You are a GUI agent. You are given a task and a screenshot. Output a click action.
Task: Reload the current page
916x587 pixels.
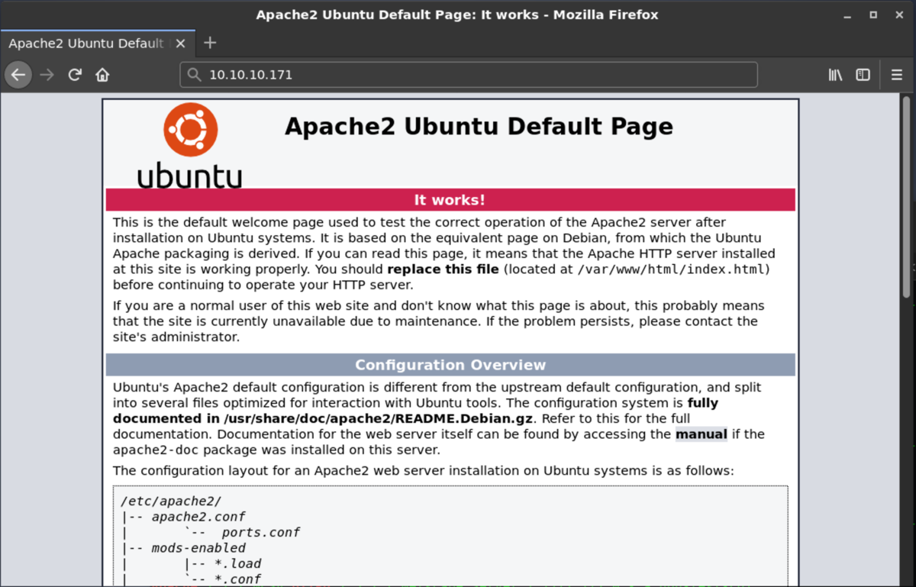pyautogui.click(x=74, y=74)
